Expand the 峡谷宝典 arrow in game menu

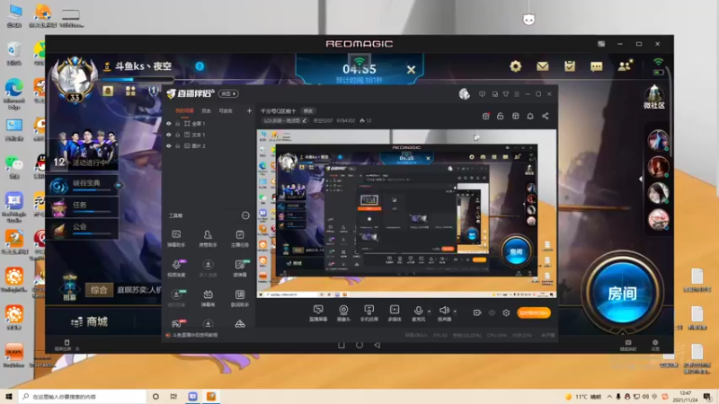coord(119,186)
